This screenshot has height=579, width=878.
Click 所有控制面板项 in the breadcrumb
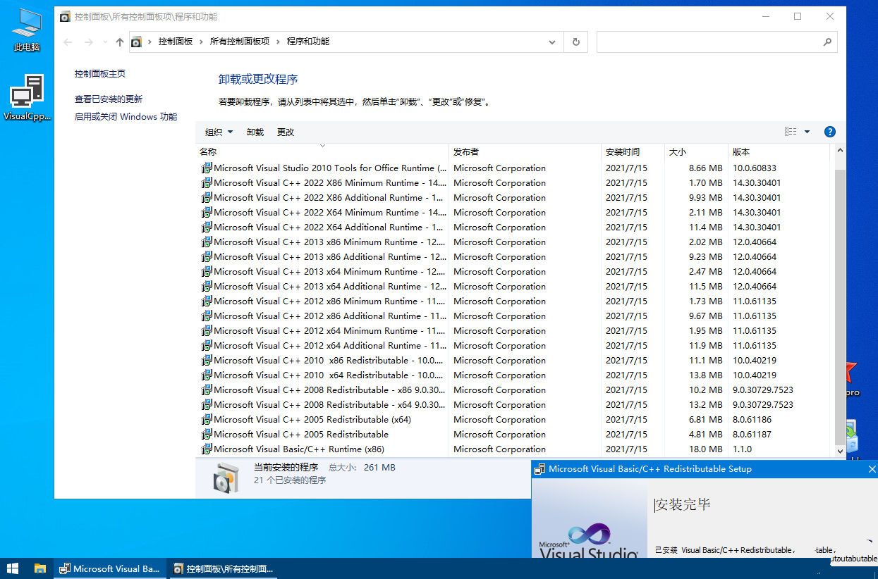tap(240, 42)
